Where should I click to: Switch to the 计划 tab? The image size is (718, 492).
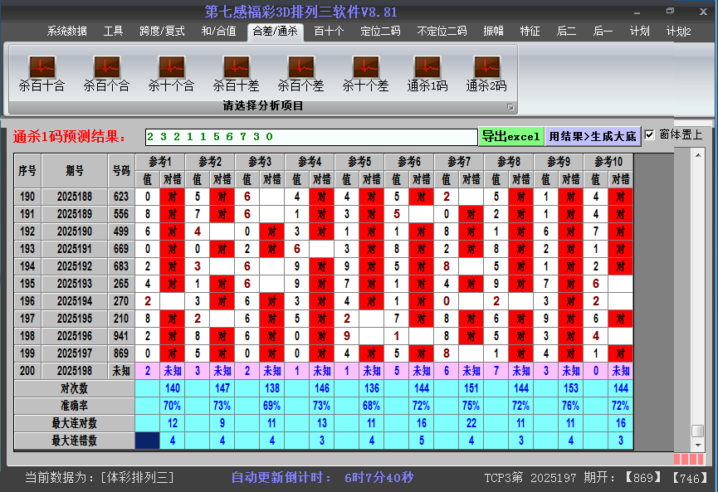pos(640,32)
